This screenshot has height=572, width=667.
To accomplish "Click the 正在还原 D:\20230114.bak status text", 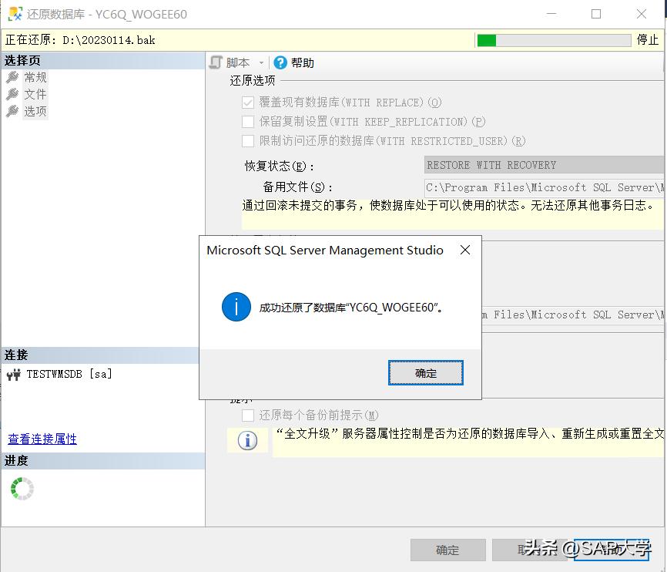I will (80, 40).
